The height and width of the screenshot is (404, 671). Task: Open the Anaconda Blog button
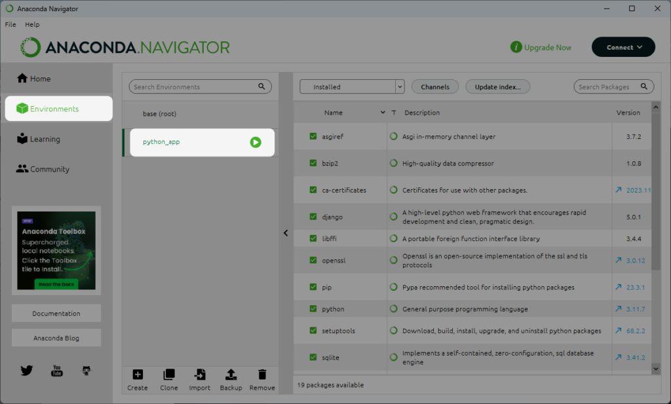click(x=56, y=338)
